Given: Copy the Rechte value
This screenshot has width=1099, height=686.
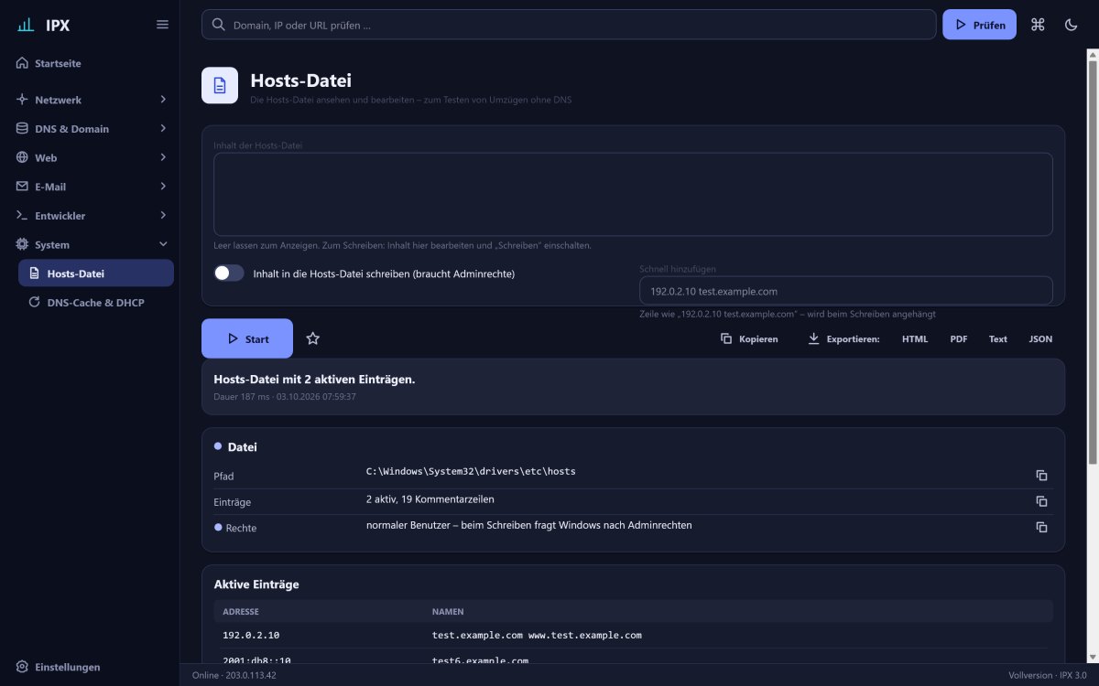Looking at the screenshot, I should pos(1041,527).
